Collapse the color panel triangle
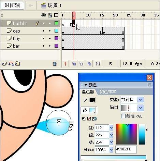160x161 pixels. 86,85
